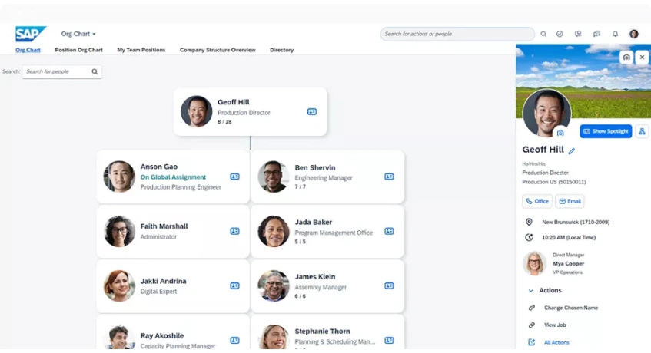This screenshot has height=353, width=651.
Task: Select Ben Shervin's name
Action: tap(315, 168)
